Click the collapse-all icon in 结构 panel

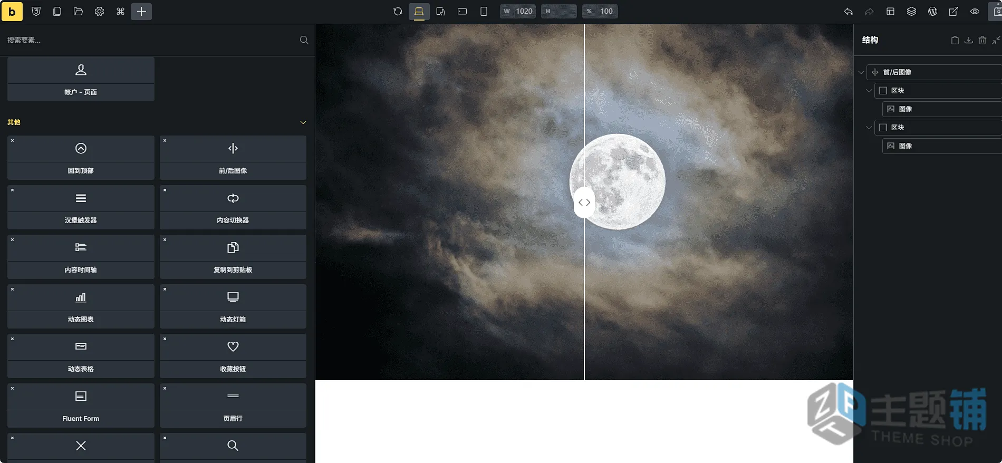coord(996,40)
